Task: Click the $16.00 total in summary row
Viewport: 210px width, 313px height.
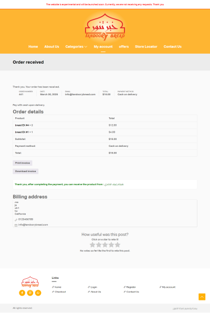Action: [107, 94]
